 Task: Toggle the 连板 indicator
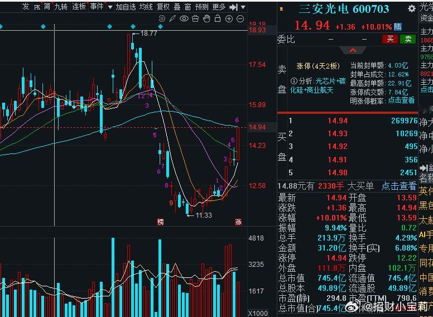(x=79, y=7)
